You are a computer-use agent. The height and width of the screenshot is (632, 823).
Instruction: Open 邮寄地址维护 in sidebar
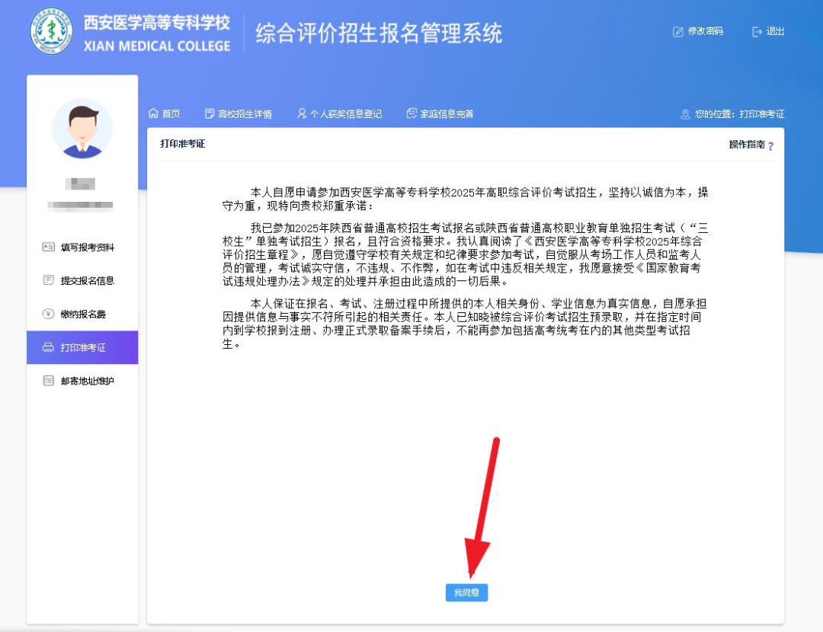(87, 381)
